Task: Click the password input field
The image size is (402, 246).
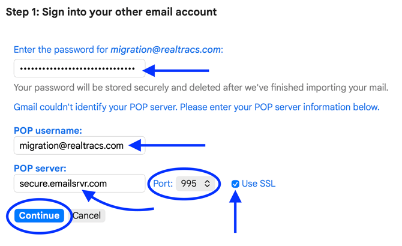Action: pos(79,68)
